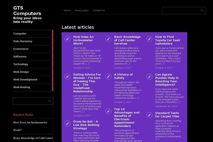Image resolution: width=213 pixels, height=142 pixels.
Task: Click excerpt starting WHAT IS AN INCLINOMETER
Action: click(87, 56)
